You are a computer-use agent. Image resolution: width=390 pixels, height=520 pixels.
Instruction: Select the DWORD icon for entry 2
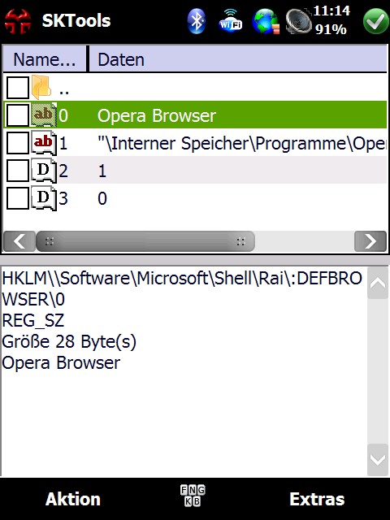(x=44, y=171)
